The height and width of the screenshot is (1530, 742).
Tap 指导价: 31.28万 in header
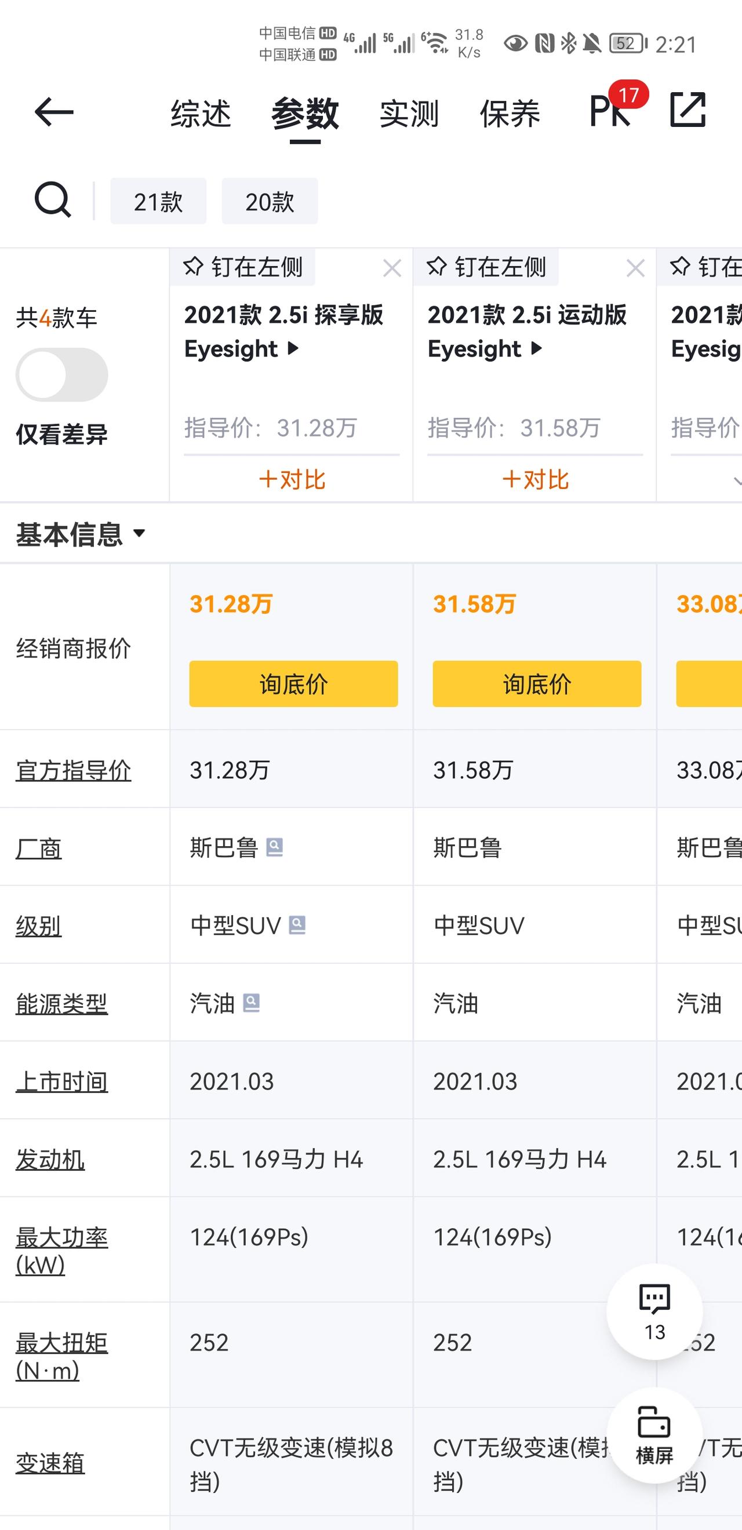pos(271,428)
